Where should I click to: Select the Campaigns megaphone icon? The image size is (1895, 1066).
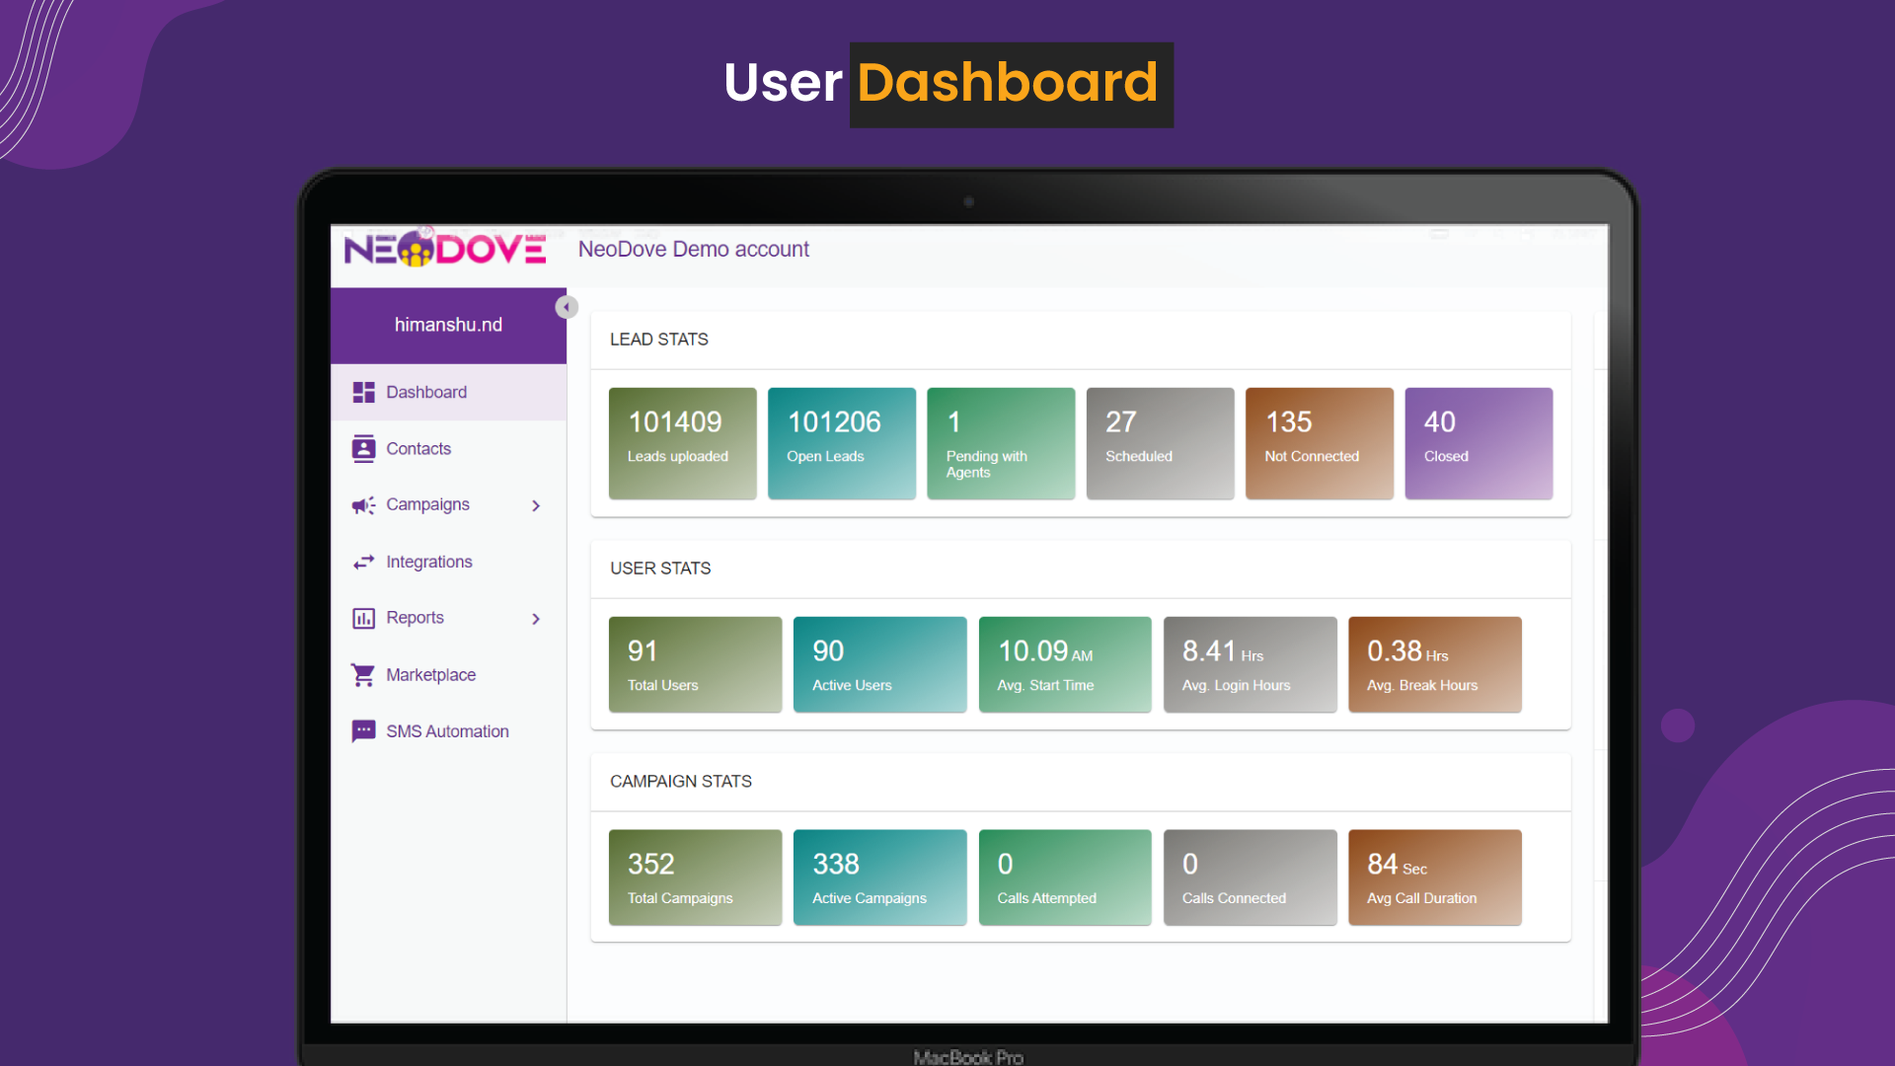[x=363, y=504]
